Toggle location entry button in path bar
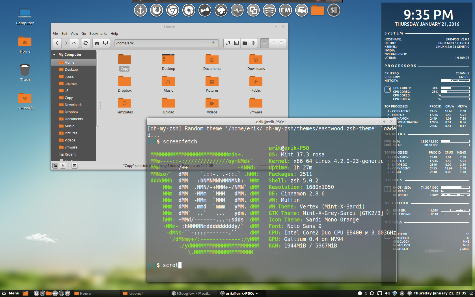Image resolution: width=475 pixels, height=297 pixels. (x=228, y=43)
